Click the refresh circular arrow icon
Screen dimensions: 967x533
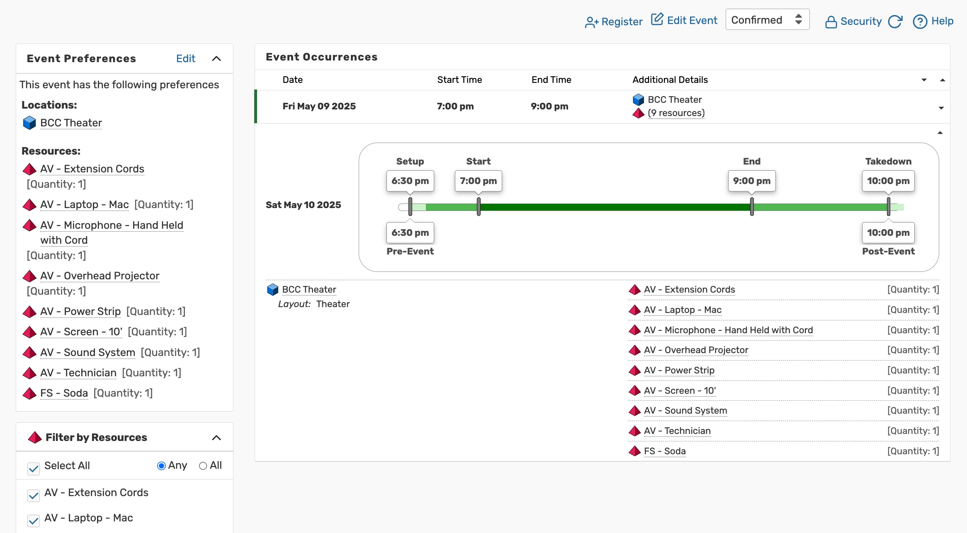point(895,22)
